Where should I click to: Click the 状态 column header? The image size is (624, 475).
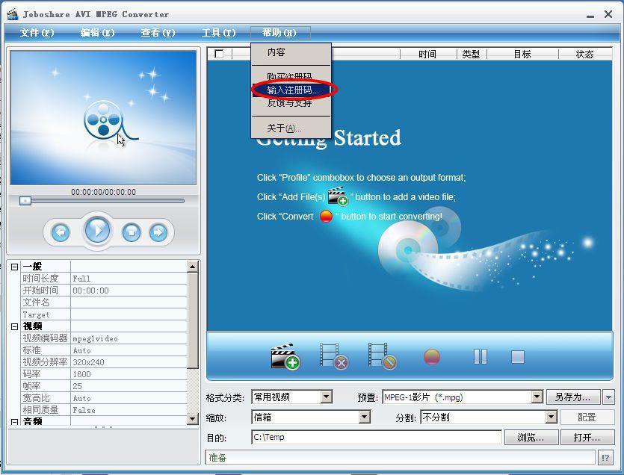point(585,54)
